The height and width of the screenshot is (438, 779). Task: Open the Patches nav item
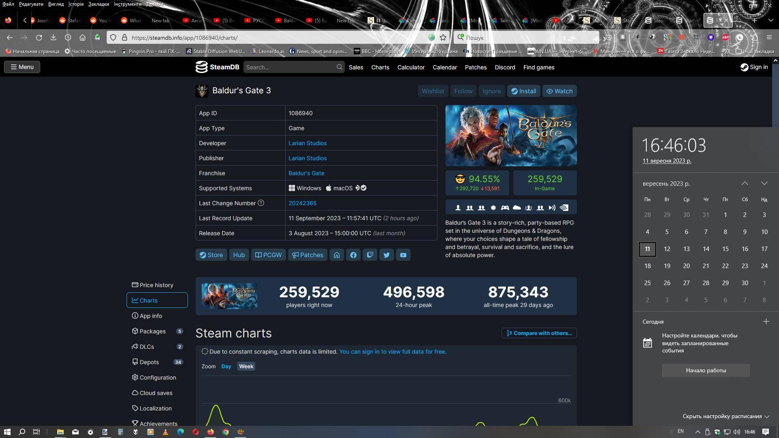pos(476,67)
